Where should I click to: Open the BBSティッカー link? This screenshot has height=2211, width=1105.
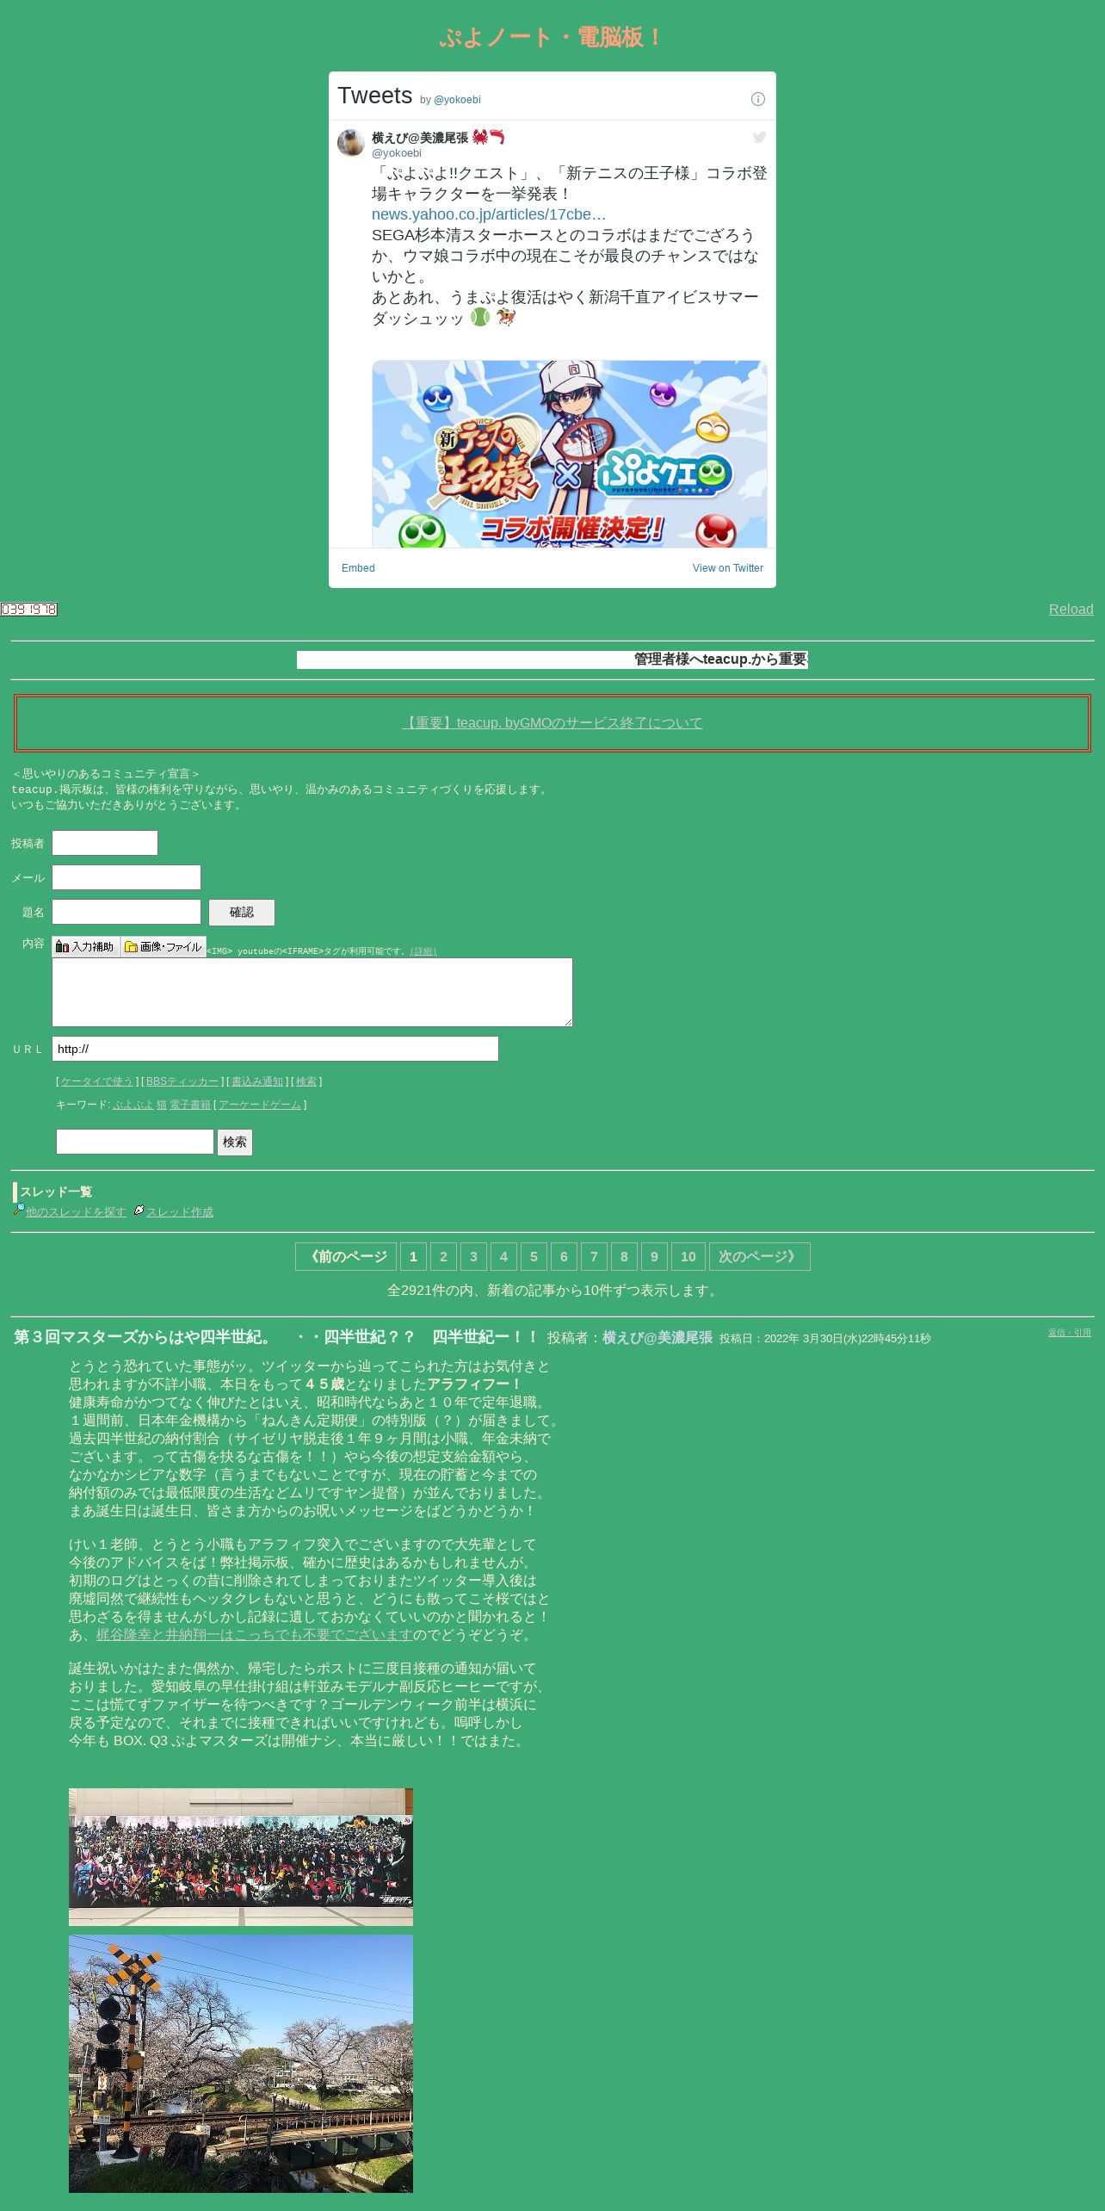[182, 1081]
